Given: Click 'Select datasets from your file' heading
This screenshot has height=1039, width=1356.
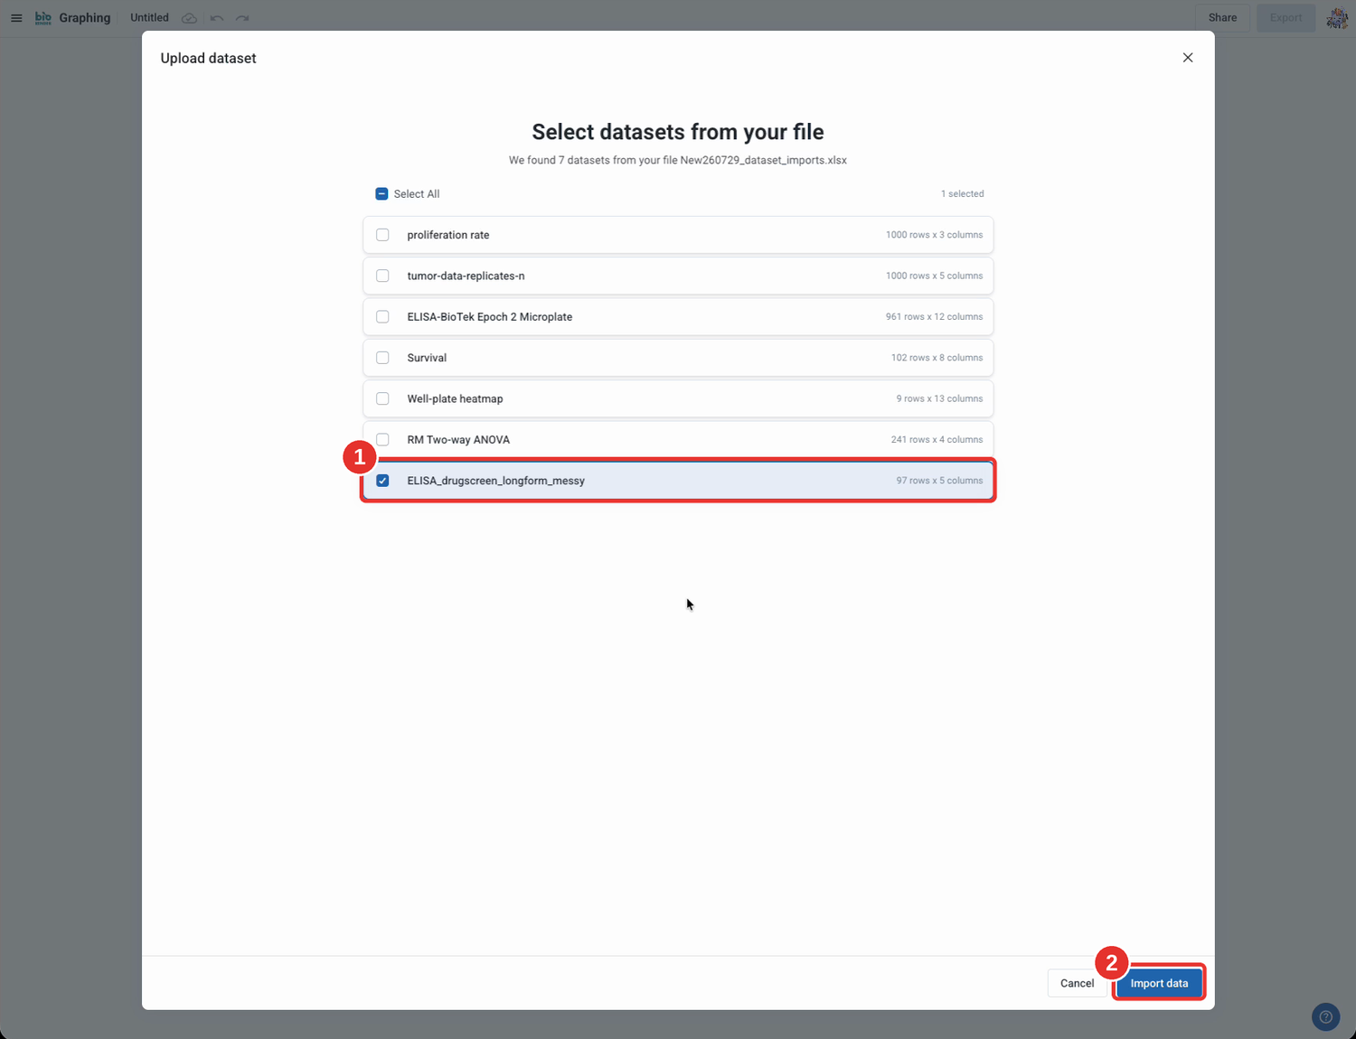Looking at the screenshot, I should coord(678,132).
